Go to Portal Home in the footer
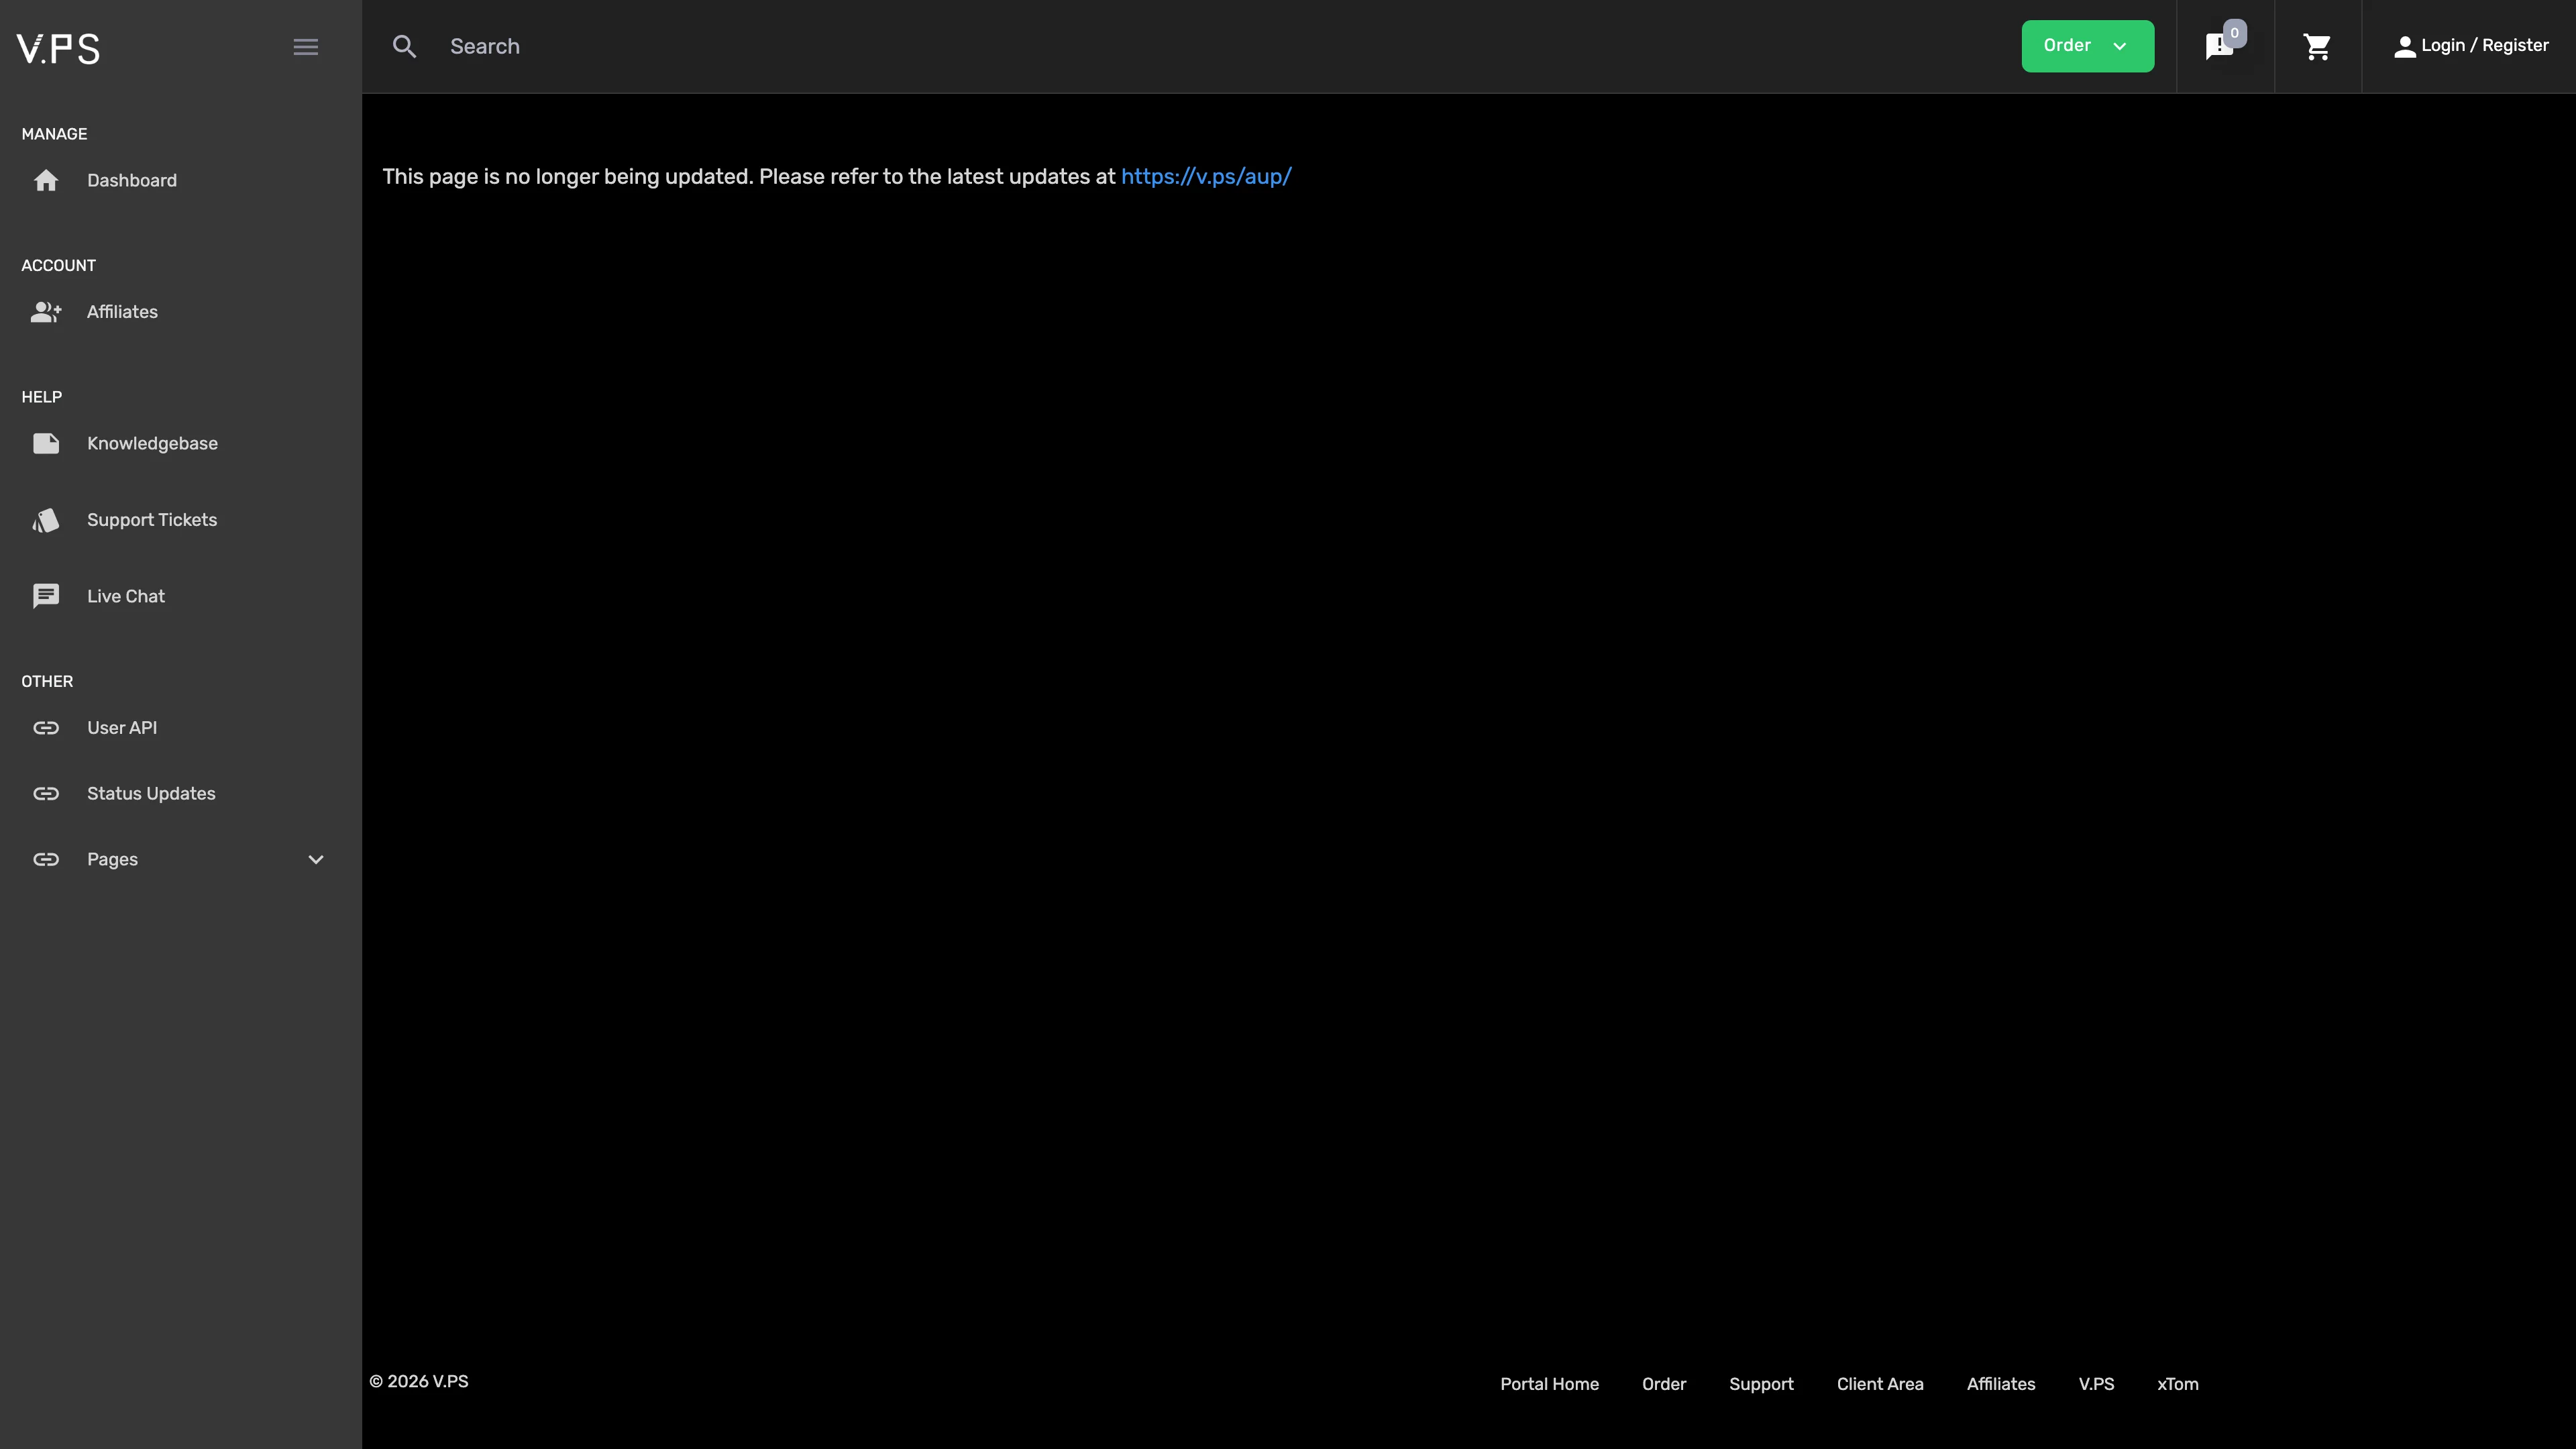The image size is (2576, 1449). (x=1549, y=1384)
